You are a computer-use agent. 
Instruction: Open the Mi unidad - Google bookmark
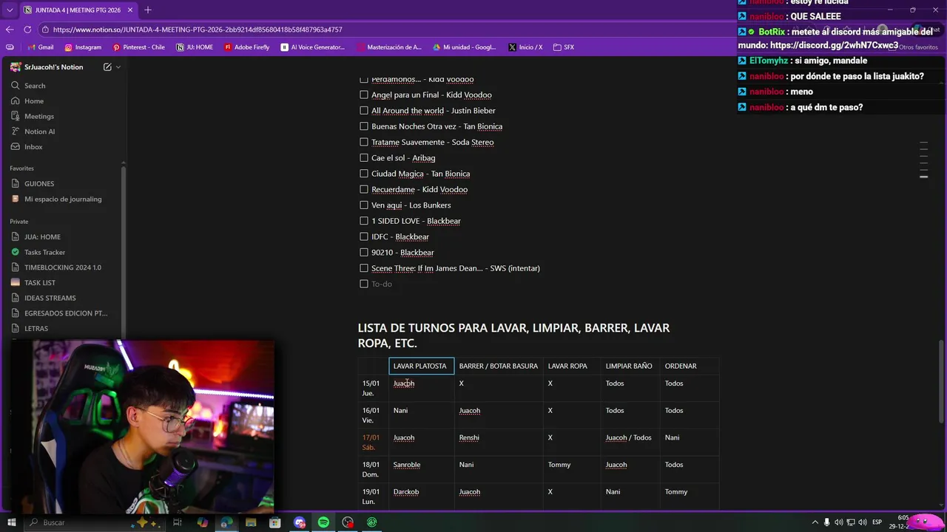(x=464, y=47)
